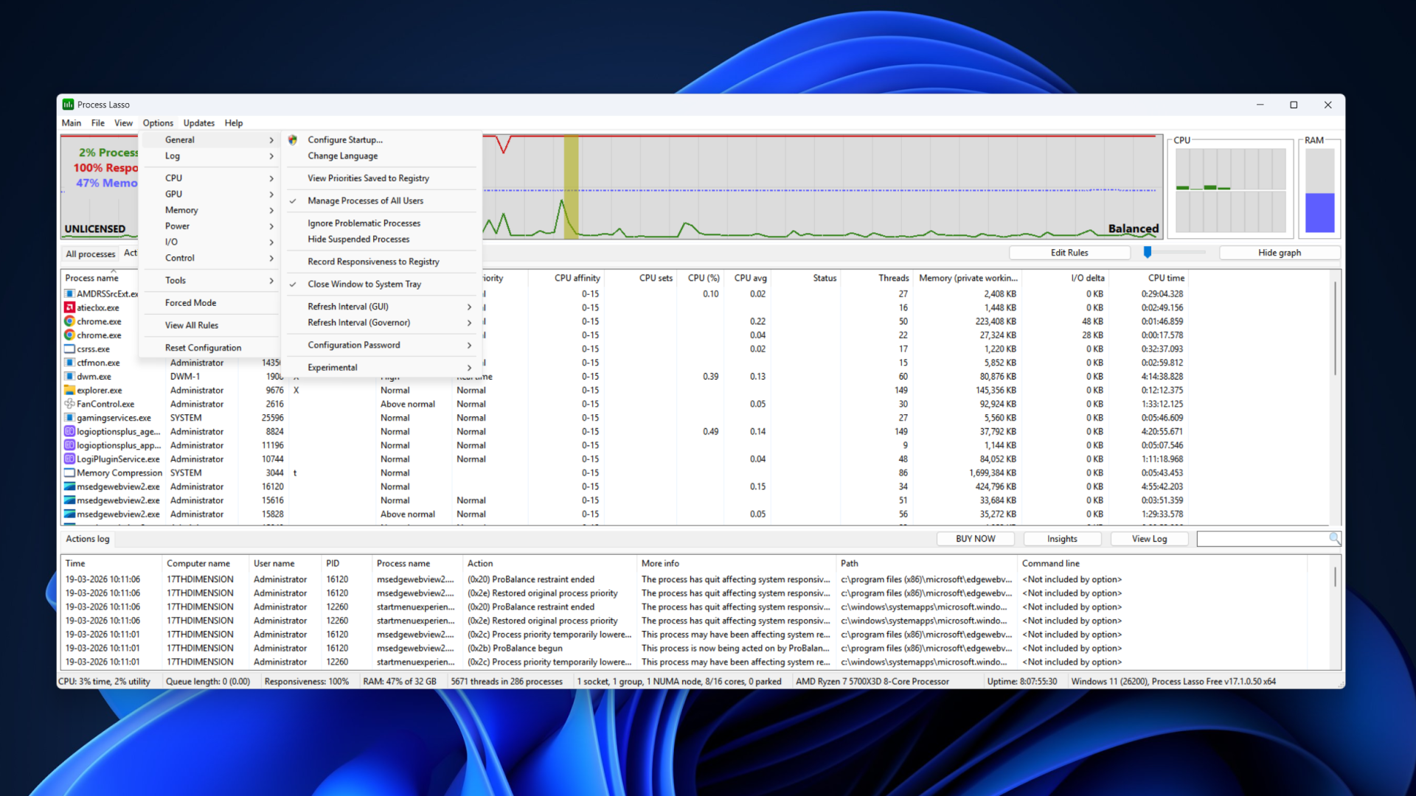Expand the Power submenu
Viewport: 1416px width, 796px height.
pyautogui.click(x=210, y=226)
